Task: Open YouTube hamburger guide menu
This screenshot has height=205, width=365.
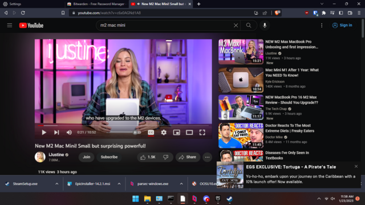Action: click(10, 25)
